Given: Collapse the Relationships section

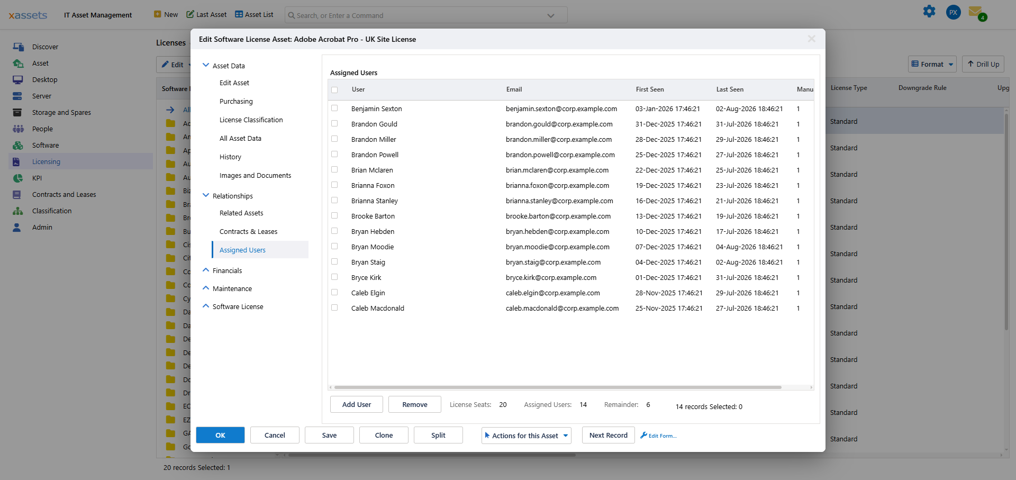Looking at the screenshot, I should (206, 195).
